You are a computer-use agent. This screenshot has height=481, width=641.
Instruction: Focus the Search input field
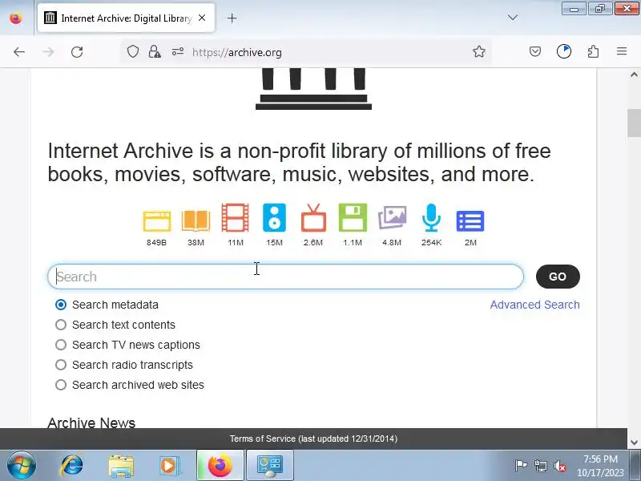click(x=285, y=277)
